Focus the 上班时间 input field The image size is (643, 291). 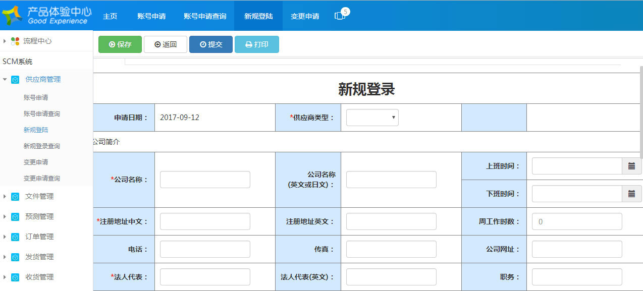coord(577,166)
